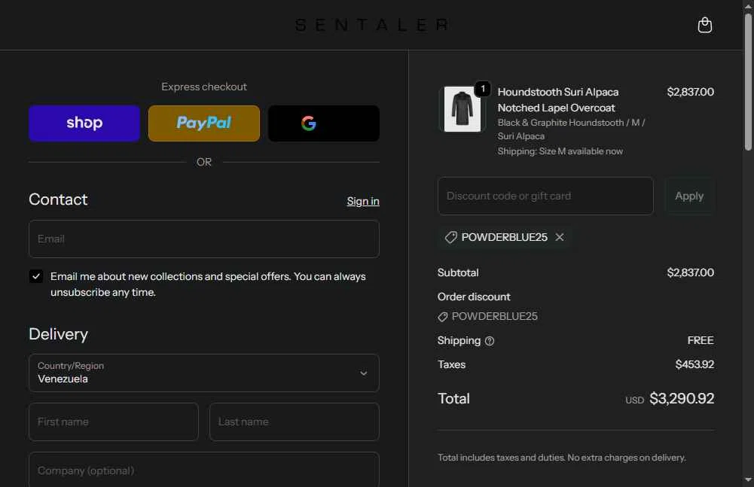Click the Order discount POWDERBLUE25 tag icon

(442, 317)
